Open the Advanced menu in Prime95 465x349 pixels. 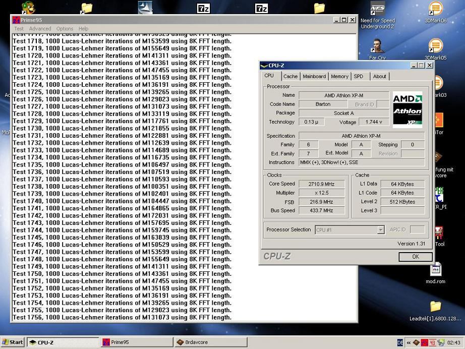40,29
